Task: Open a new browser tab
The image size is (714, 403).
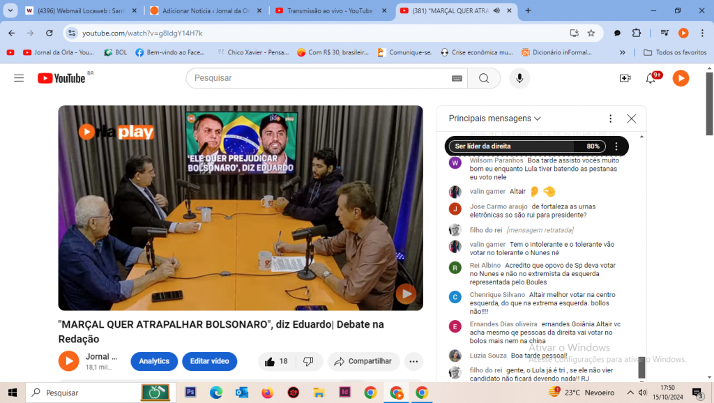Action: [x=528, y=10]
